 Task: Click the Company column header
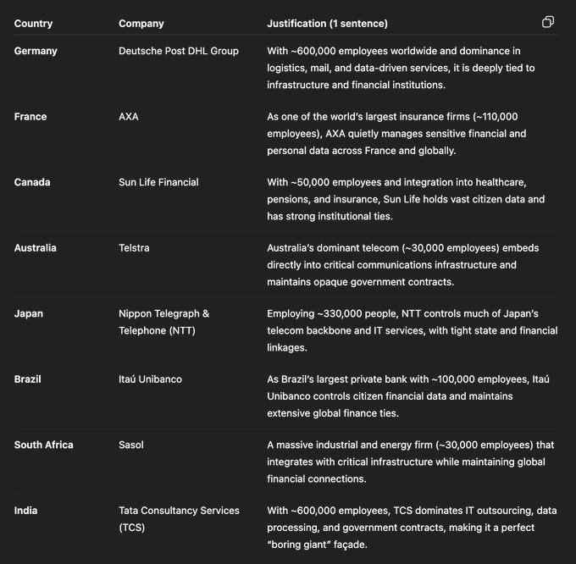pos(141,24)
